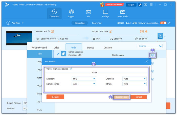The image size is (177, 115).
Task: Edit the profile name pencil icon
Action: 71,69
